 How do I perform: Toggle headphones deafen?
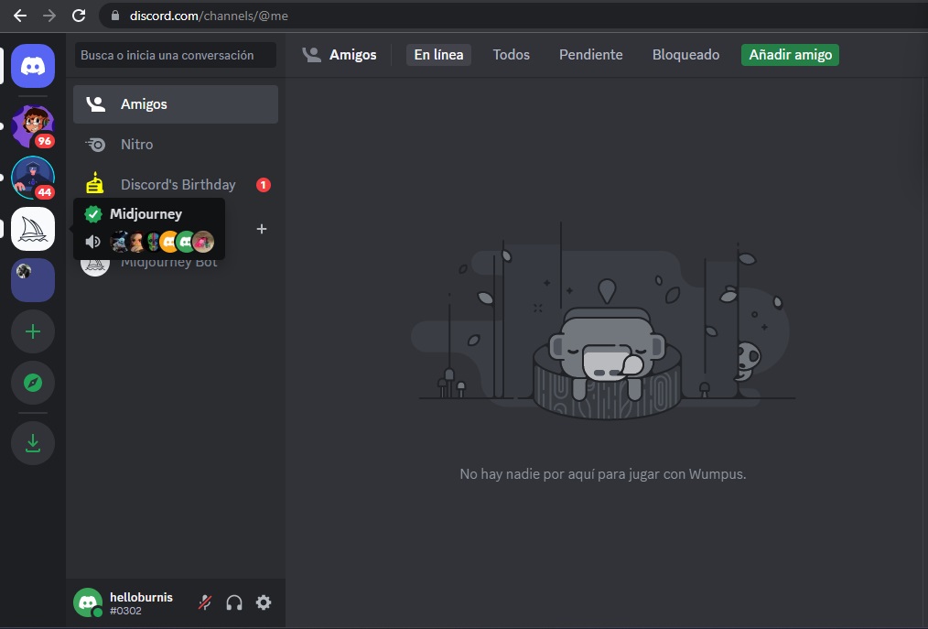click(234, 603)
